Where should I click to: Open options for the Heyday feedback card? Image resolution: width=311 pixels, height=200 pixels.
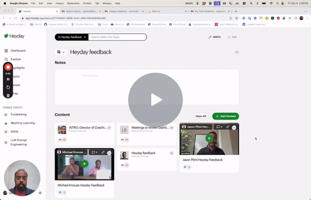coord(172,153)
